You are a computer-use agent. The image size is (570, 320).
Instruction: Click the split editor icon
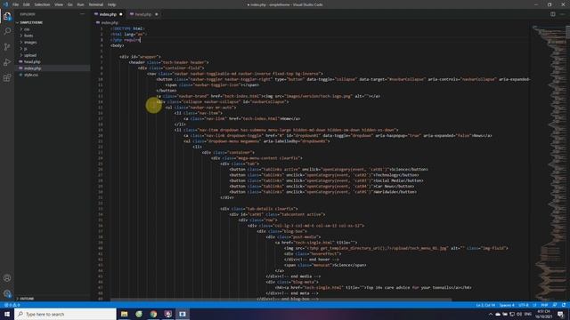[x=552, y=14]
